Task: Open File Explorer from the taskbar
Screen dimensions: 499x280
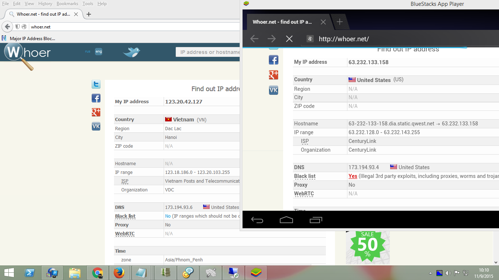Action: point(75,273)
